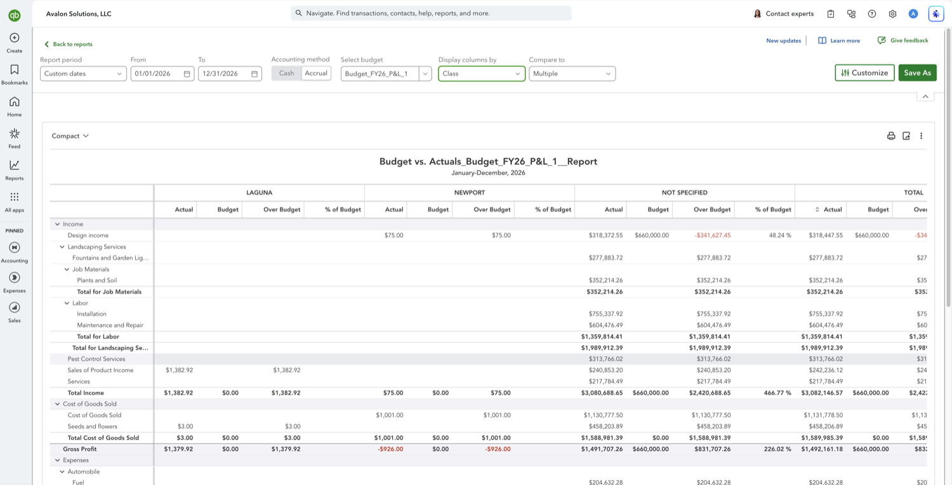Click the clipboard tasks icon in header

click(x=831, y=14)
